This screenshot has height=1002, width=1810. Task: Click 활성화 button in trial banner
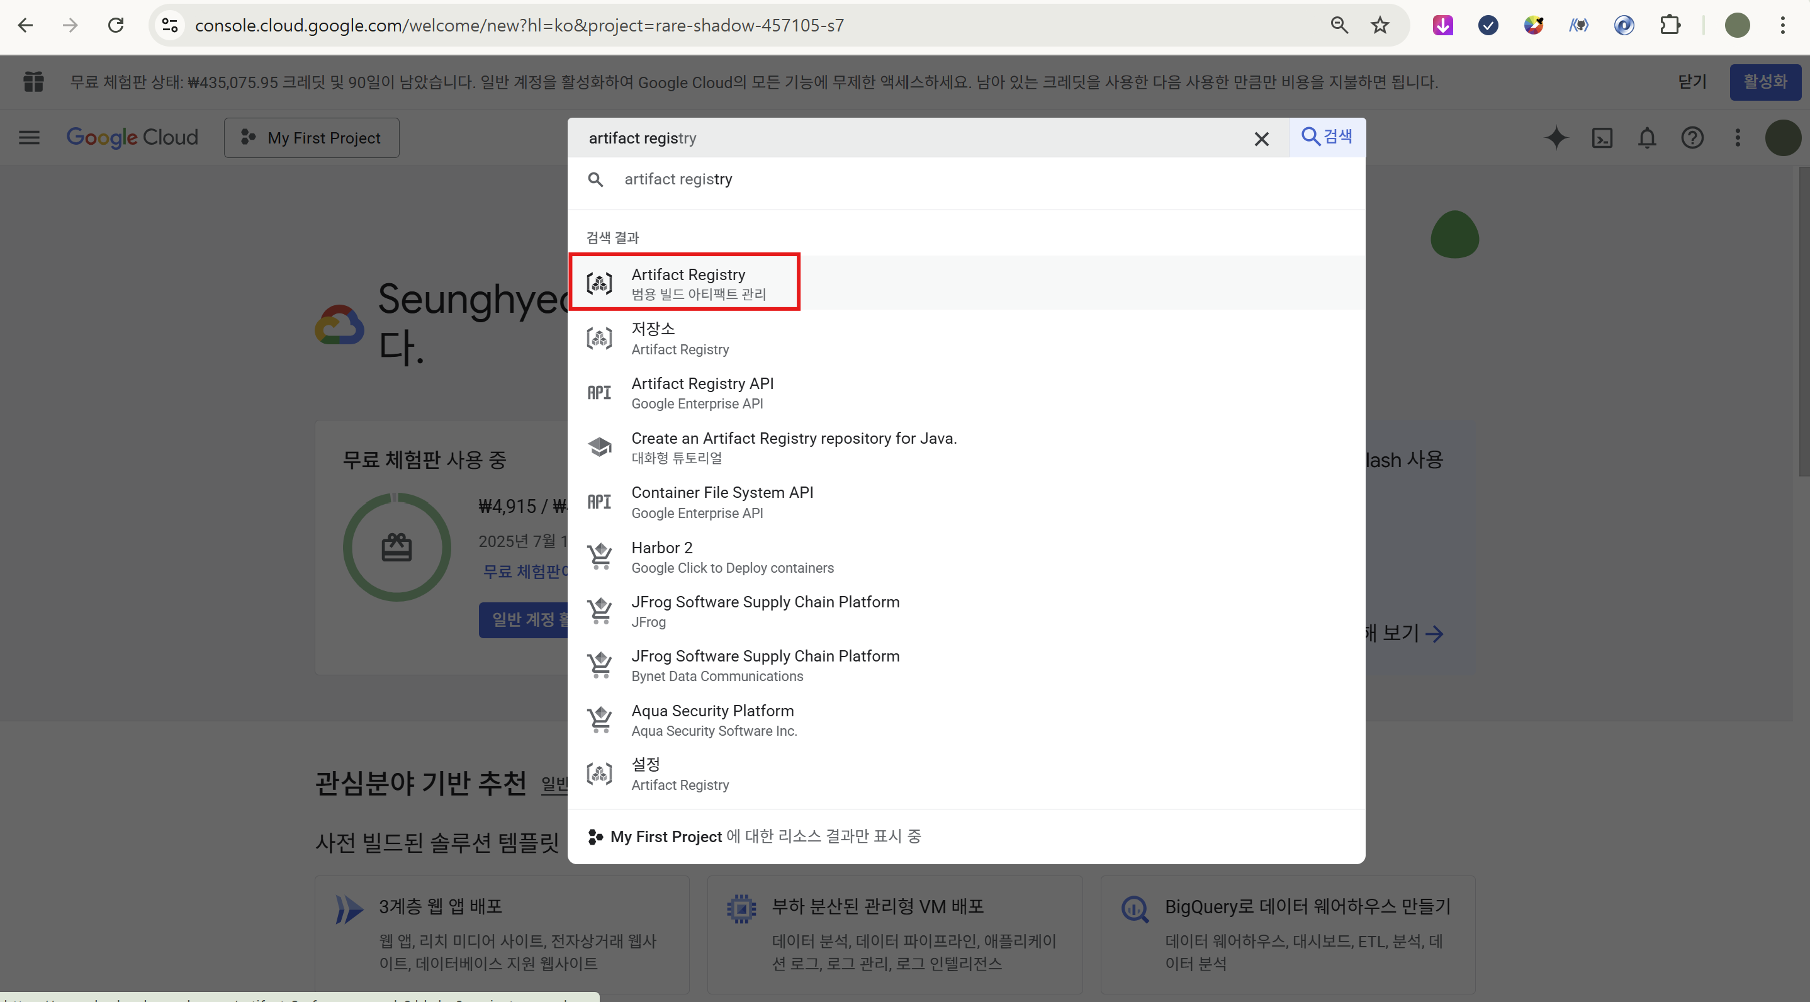coord(1764,82)
